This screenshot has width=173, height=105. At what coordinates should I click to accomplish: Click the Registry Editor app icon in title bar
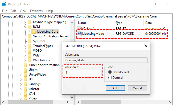[x=4, y=4]
